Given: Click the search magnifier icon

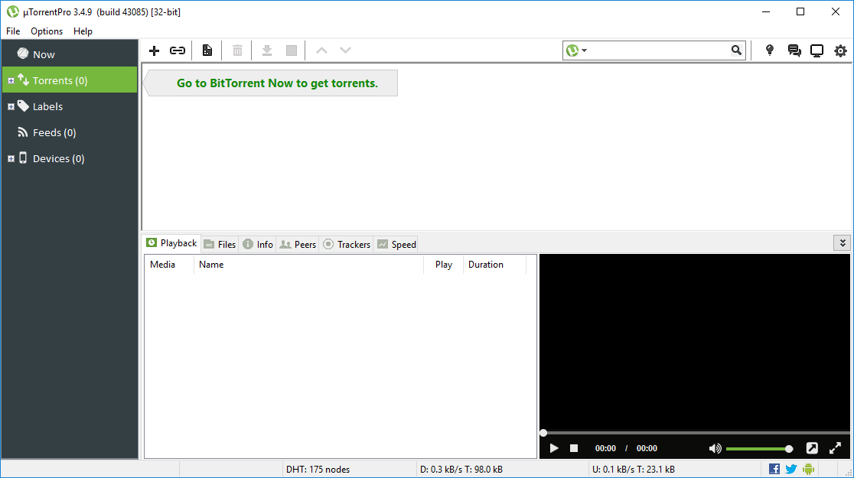Looking at the screenshot, I should 736,50.
